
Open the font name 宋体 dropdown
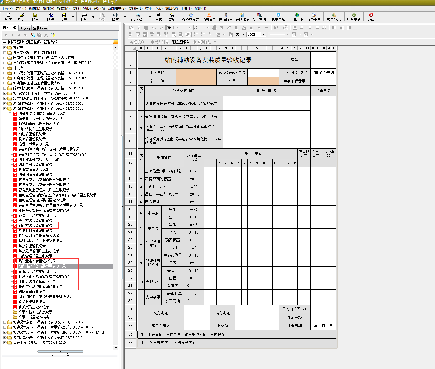[x=189, y=27]
